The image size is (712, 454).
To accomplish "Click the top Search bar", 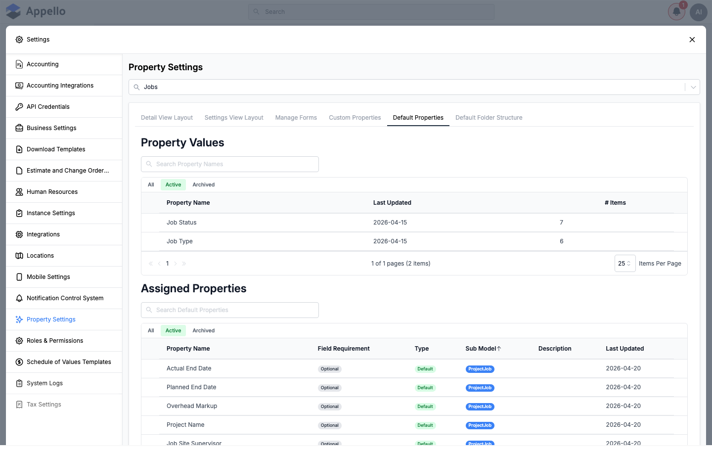I will 371,12.
